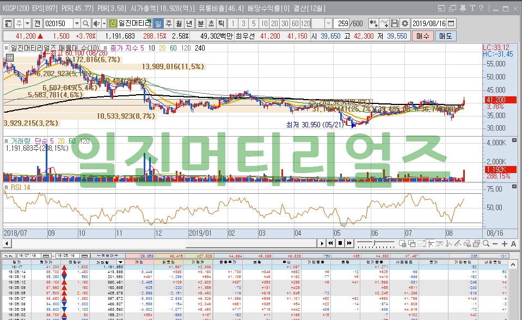This screenshot has width=522, height=320.
Task: Collapse the RSI panel corner toggle
Action: (514, 187)
